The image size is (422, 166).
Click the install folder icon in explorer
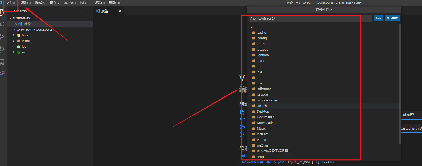[18, 41]
